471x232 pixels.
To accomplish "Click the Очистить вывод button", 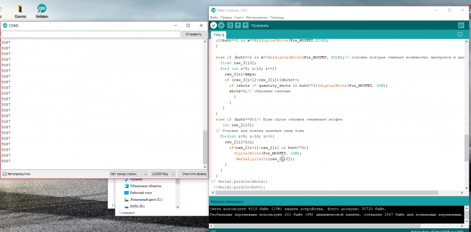I will pyautogui.click(x=193, y=174).
